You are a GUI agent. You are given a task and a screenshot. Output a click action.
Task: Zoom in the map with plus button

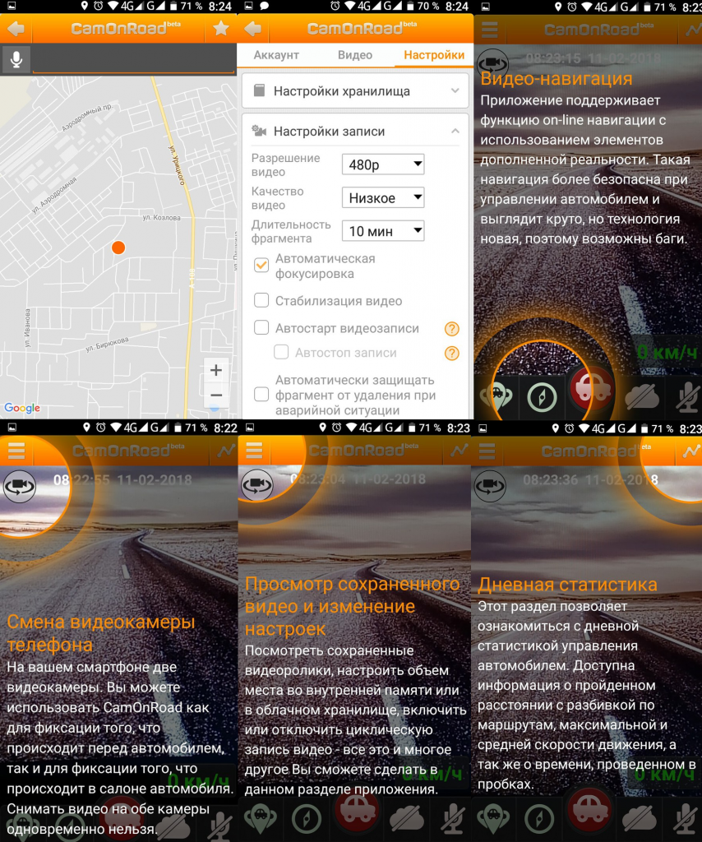(x=215, y=370)
